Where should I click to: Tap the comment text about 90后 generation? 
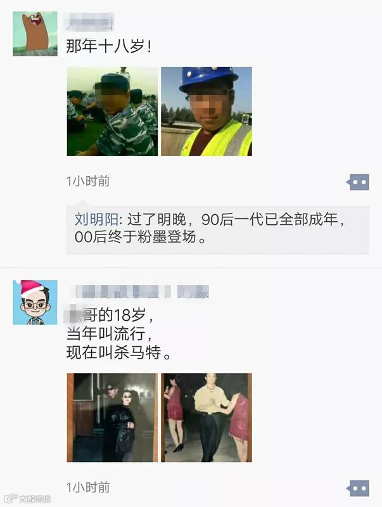tap(210, 228)
